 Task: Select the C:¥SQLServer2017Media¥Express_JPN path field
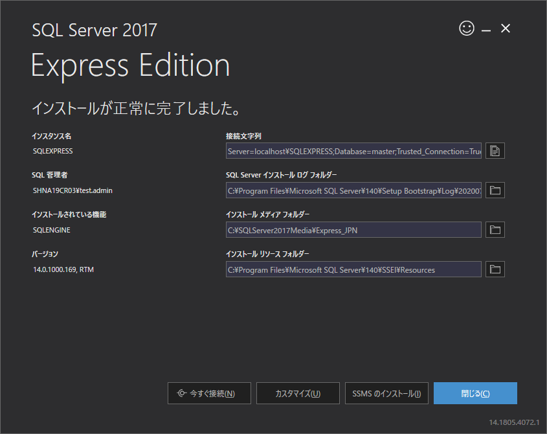point(353,230)
